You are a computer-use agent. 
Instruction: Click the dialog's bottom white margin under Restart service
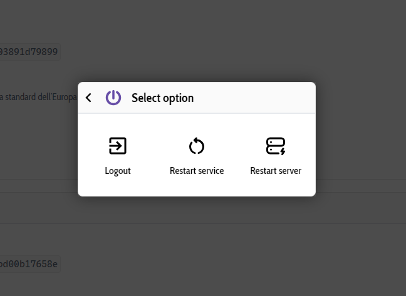pyautogui.click(x=197, y=188)
